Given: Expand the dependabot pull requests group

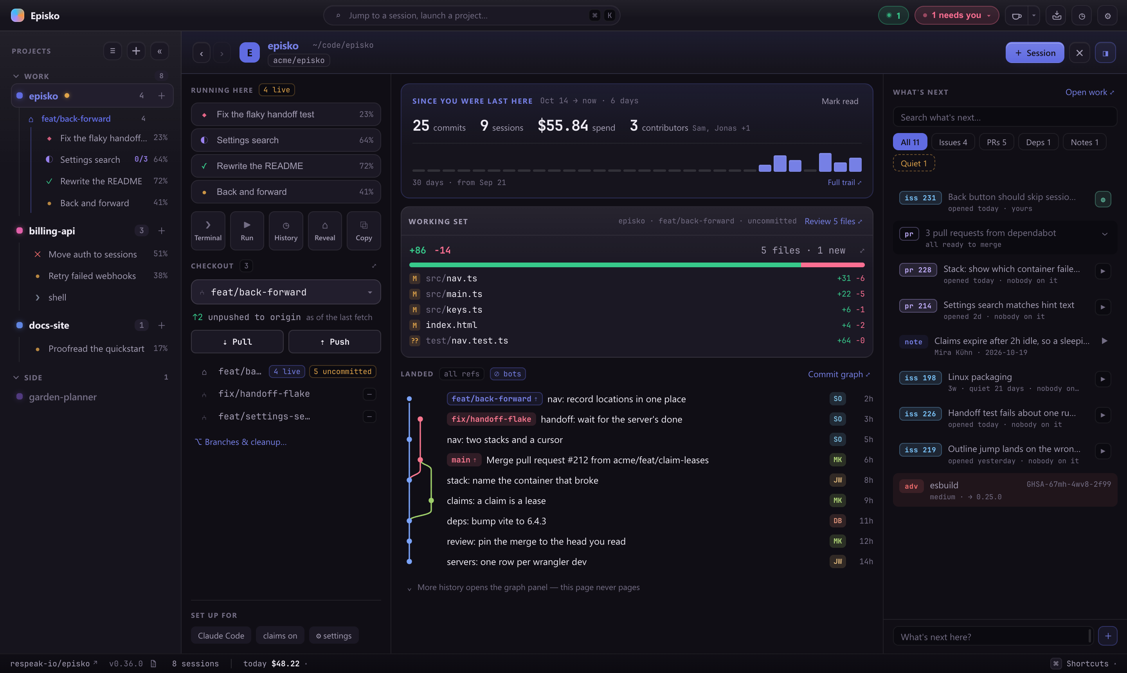Looking at the screenshot, I should [1104, 234].
